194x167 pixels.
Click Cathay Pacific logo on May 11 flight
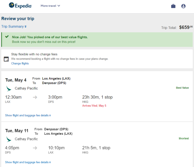pyautogui.click(x=9, y=139)
